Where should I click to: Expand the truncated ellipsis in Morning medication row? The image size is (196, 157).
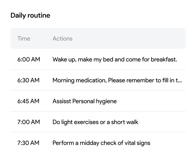180,80
